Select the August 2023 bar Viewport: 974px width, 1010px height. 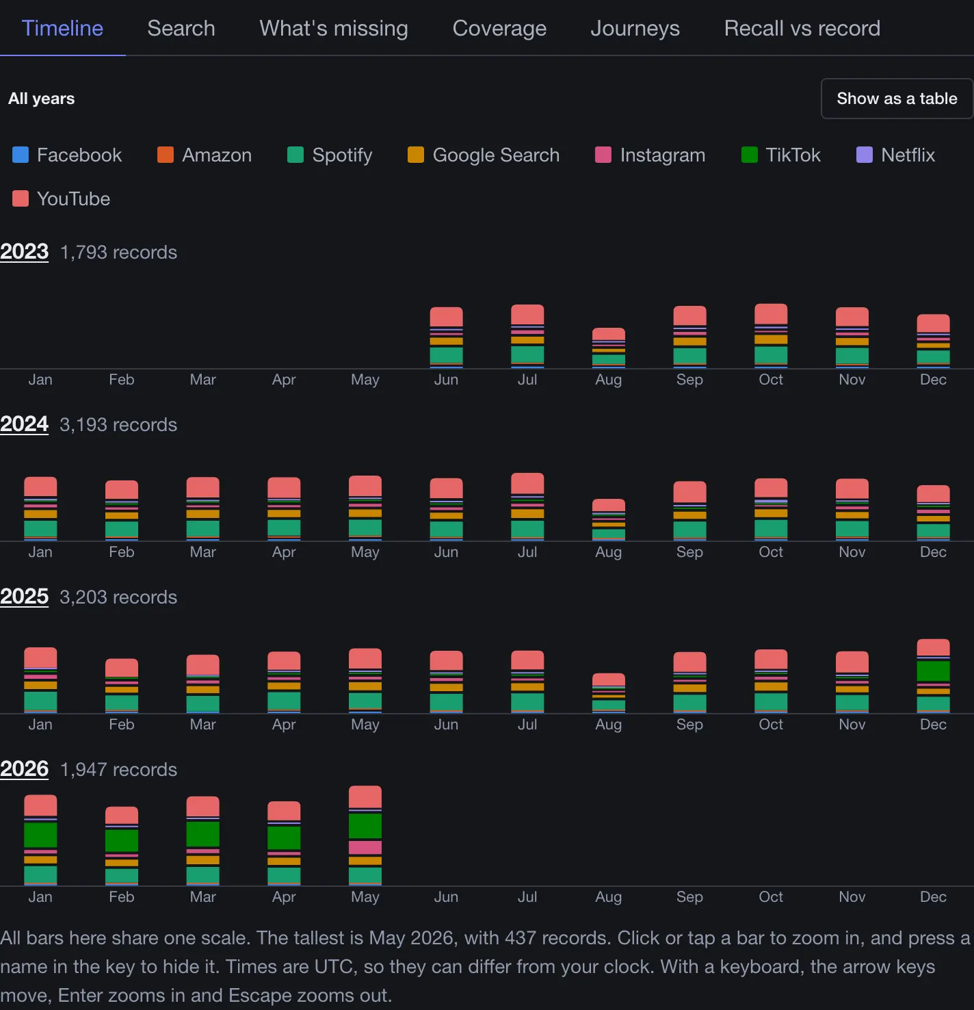[x=609, y=348]
